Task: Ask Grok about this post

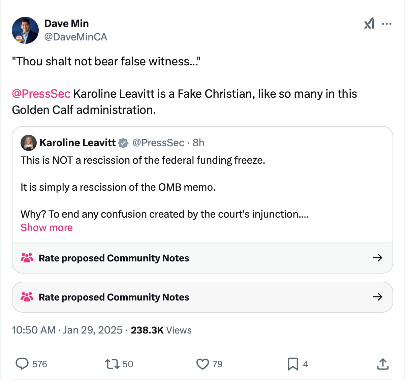Action: tap(369, 24)
